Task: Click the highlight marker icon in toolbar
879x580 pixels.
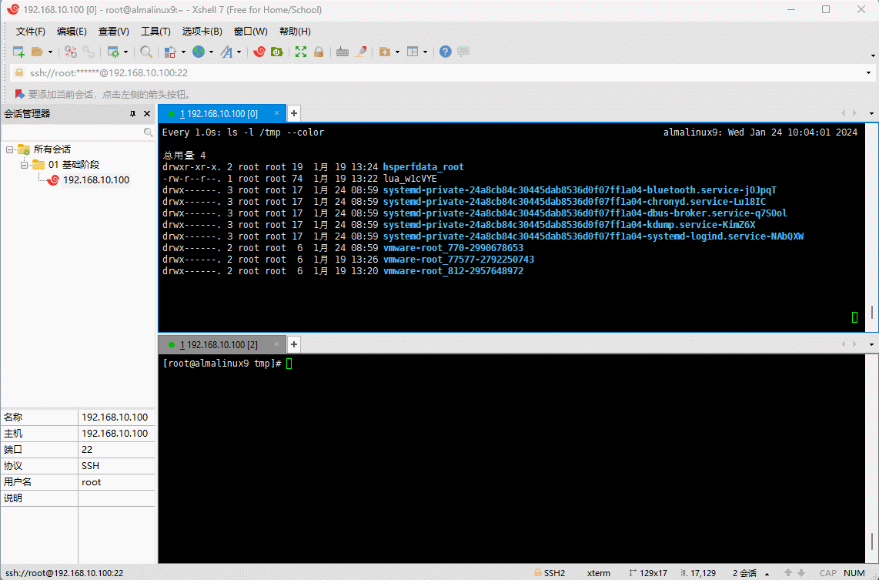Action: point(360,52)
